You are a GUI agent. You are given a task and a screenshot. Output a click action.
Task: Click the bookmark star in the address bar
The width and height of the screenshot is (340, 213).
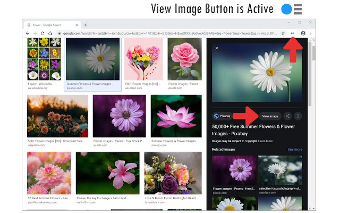point(283,33)
